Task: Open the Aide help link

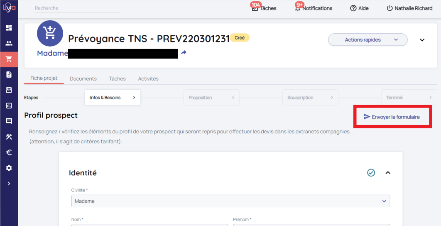Action: click(359, 8)
